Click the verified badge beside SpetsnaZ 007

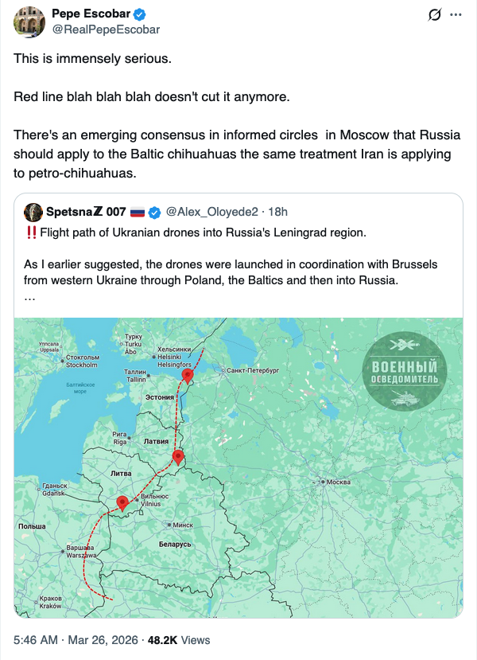(x=154, y=212)
